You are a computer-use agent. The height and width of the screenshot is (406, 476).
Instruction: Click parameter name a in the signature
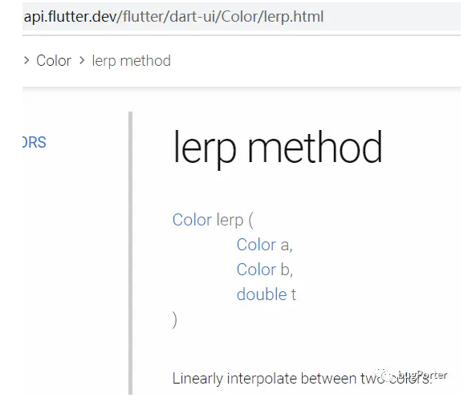click(x=285, y=246)
